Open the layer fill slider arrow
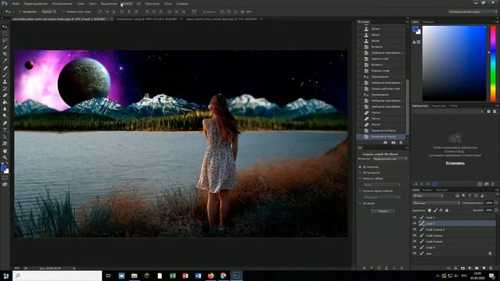 (x=496, y=210)
